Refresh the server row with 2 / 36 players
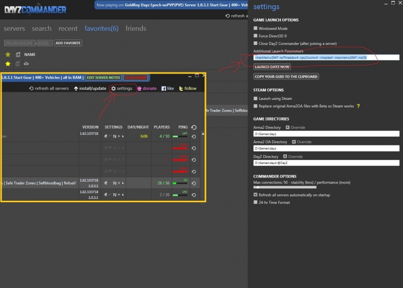The width and height of the screenshot is (403, 288). tap(194, 195)
